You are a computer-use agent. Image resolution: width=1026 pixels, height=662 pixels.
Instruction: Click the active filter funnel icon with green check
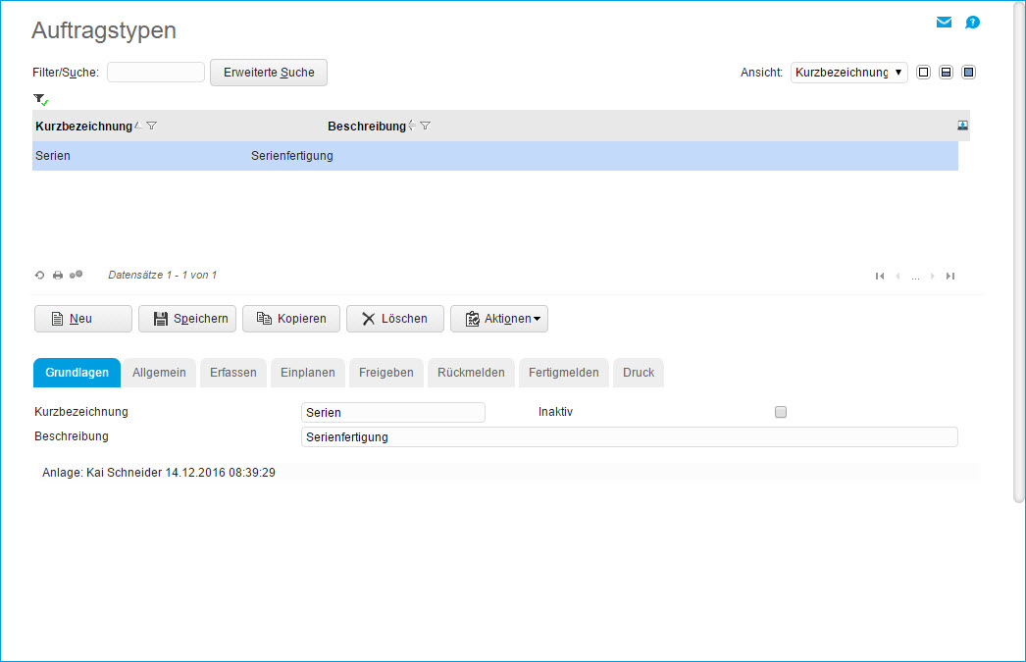[x=40, y=99]
